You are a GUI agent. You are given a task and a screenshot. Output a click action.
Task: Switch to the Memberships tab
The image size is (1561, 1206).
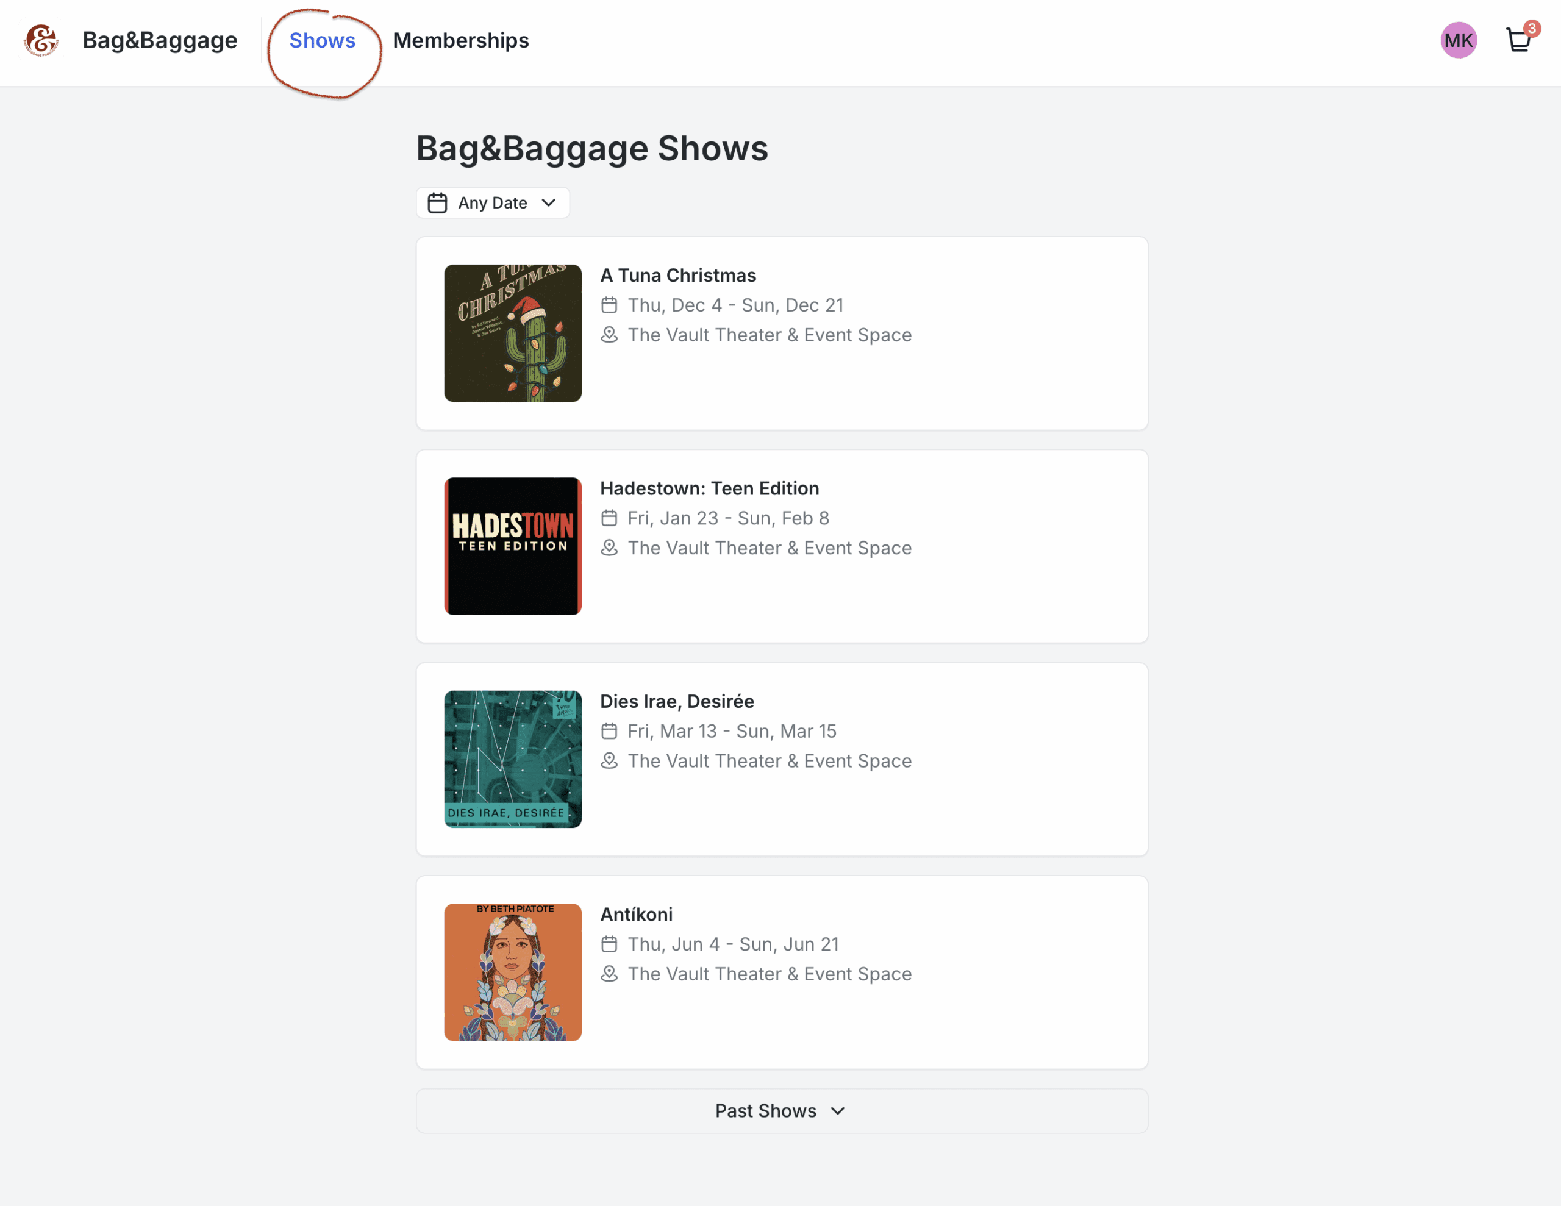pos(461,41)
